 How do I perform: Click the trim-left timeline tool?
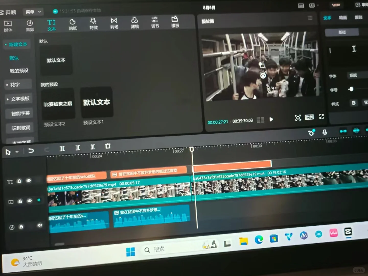click(x=78, y=148)
